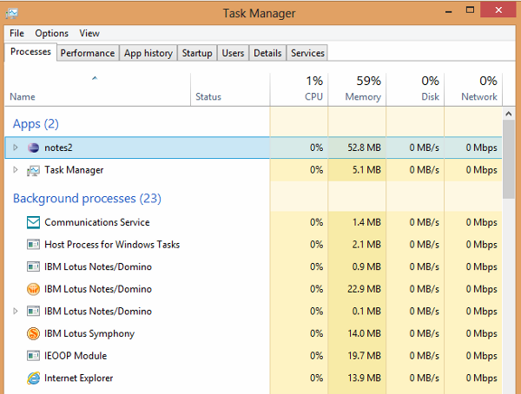The height and width of the screenshot is (394, 521).
Task: Switch to the Startup tab
Action: pos(197,53)
